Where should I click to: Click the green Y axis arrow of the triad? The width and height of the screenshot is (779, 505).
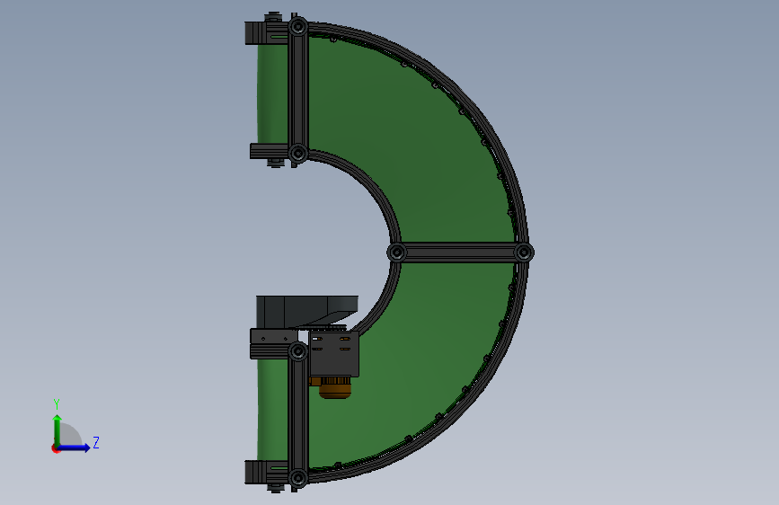(58, 430)
